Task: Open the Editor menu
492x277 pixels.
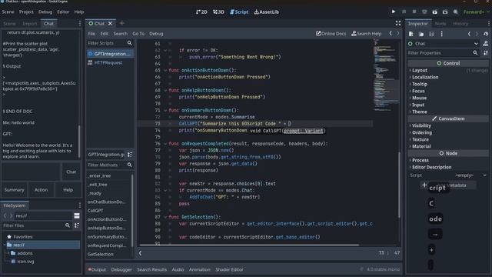Action: tap(63, 12)
